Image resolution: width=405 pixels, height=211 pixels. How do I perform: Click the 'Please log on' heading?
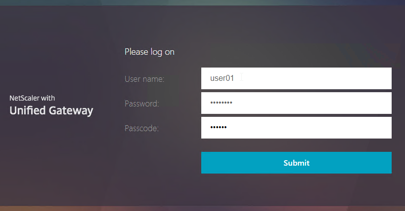click(149, 52)
